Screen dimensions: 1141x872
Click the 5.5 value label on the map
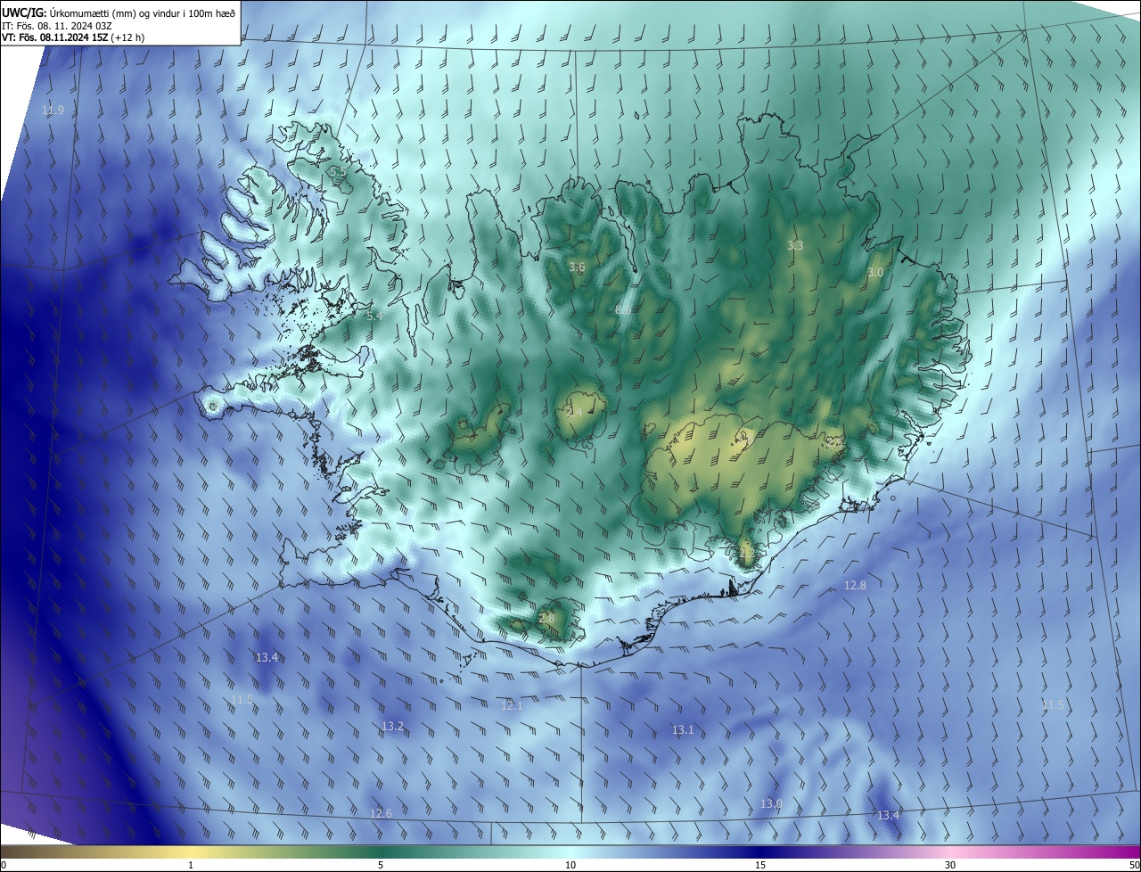point(337,171)
